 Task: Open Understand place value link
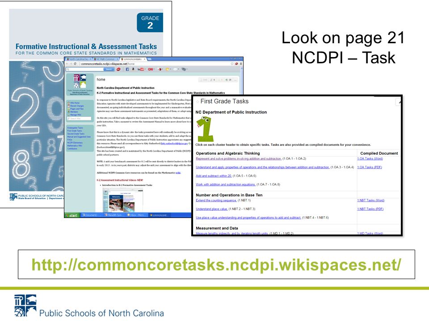(x=212, y=209)
